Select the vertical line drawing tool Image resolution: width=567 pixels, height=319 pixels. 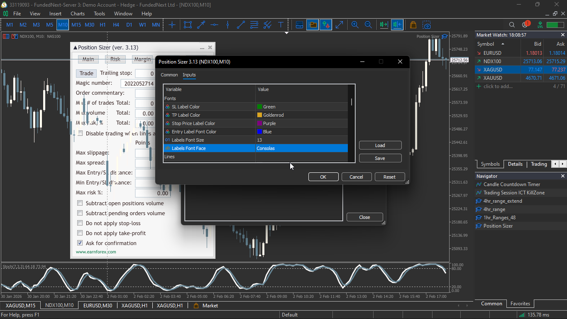tap(227, 25)
